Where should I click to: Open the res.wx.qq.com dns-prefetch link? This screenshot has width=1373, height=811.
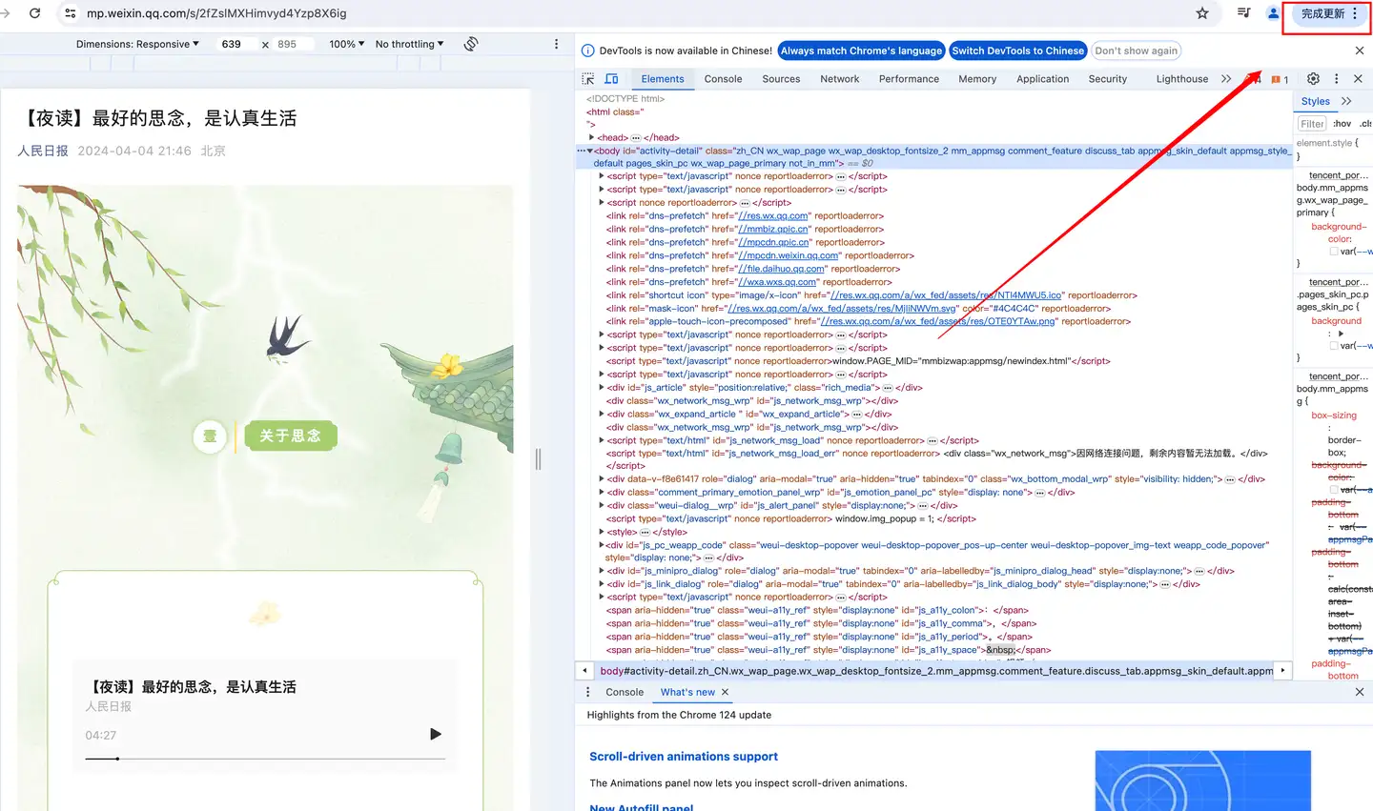[x=772, y=216]
